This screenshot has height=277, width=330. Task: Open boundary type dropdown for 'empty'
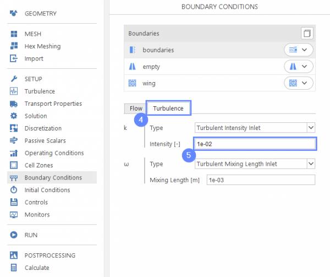tap(299, 67)
